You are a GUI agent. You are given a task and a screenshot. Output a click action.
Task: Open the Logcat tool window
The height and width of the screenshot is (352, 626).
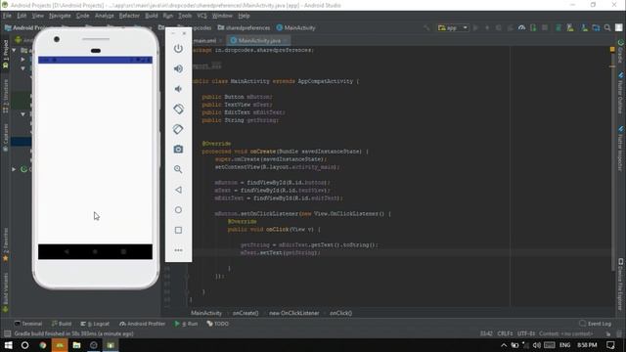pos(95,324)
